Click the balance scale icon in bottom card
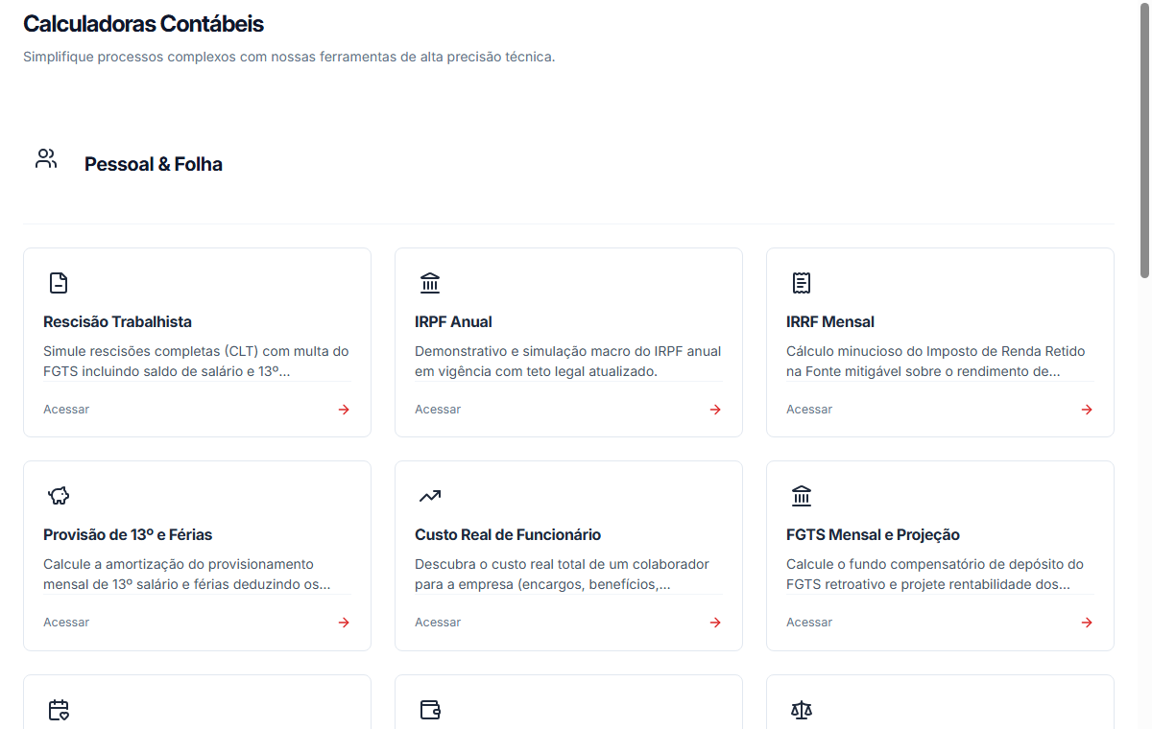The width and height of the screenshot is (1152, 729). coord(802,710)
